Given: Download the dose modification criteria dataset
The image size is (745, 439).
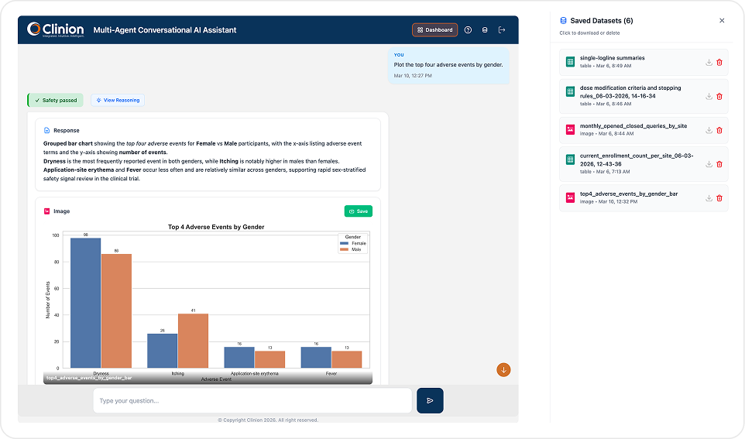Looking at the screenshot, I should click(x=709, y=96).
